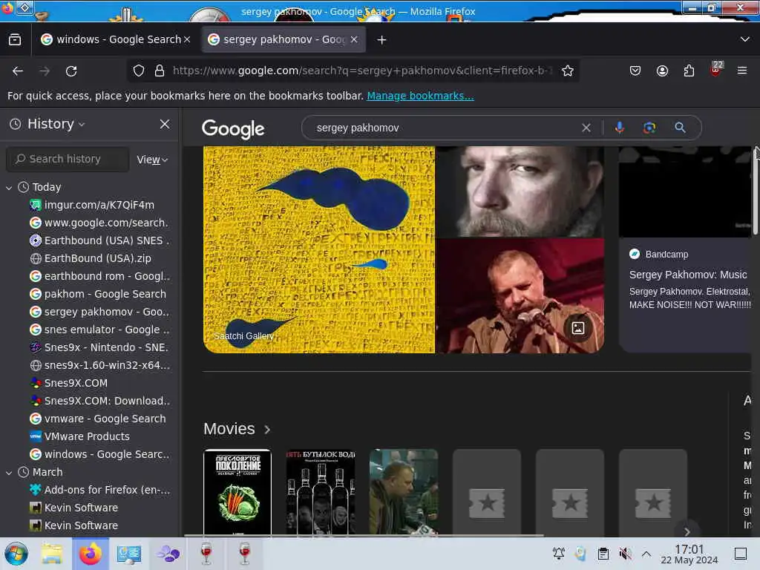This screenshot has height=570, width=760.
Task: Open Google Lens image search
Action: click(649, 128)
